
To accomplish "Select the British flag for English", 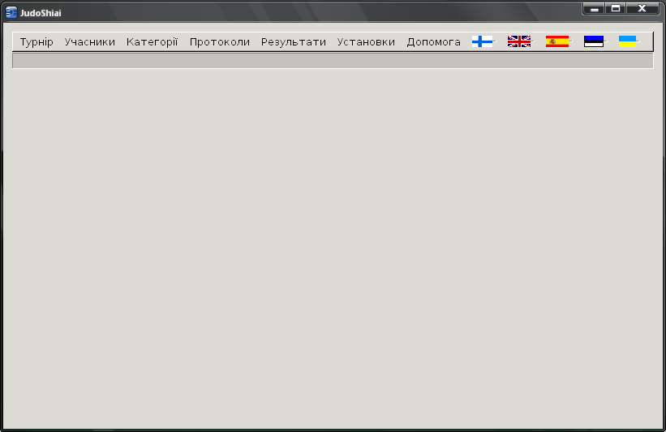I will (518, 41).
